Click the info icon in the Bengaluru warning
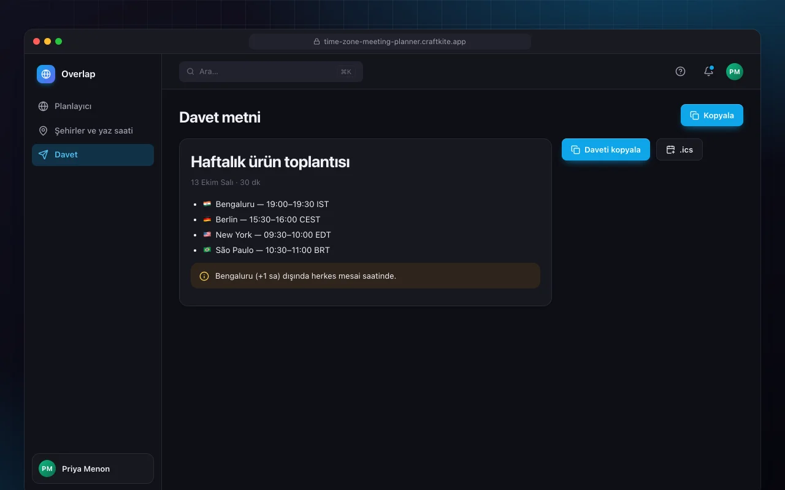The width and height of the screenshot is (785, 490). click(204, 276)
